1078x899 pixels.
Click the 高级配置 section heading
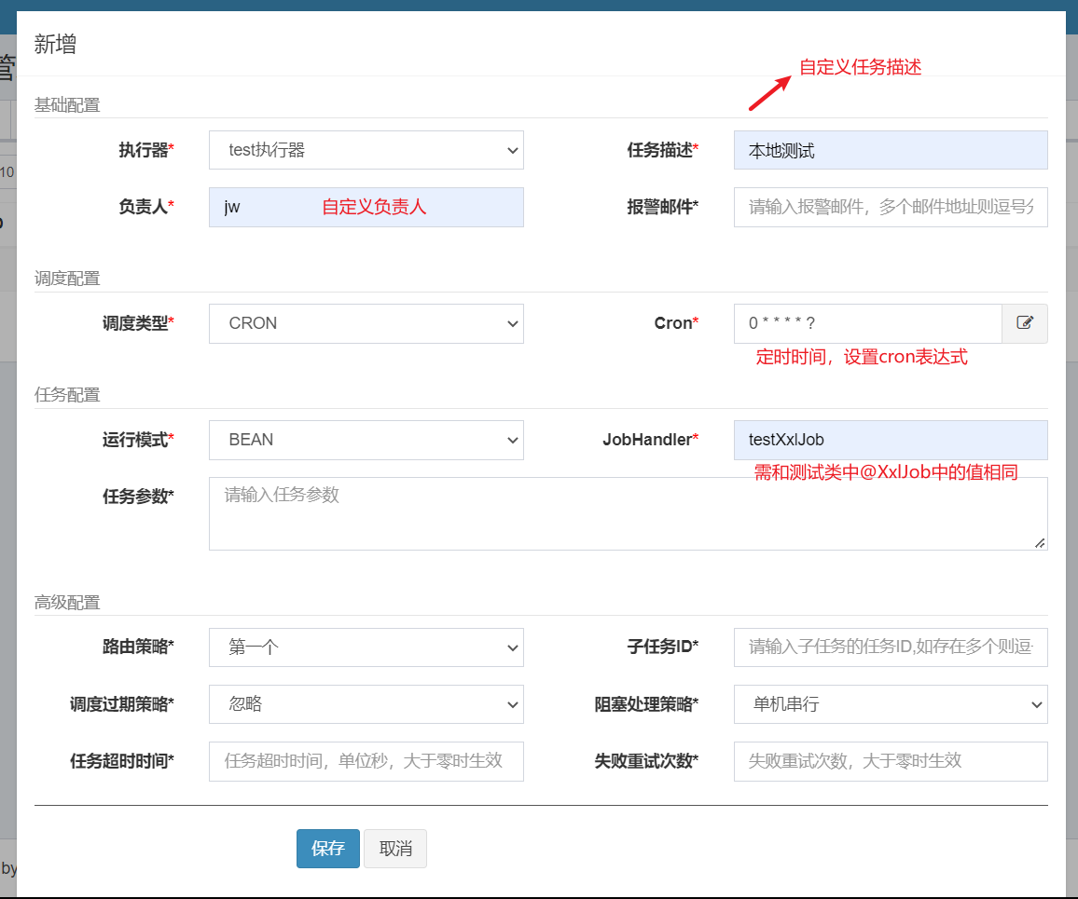[x=67, y=603]
